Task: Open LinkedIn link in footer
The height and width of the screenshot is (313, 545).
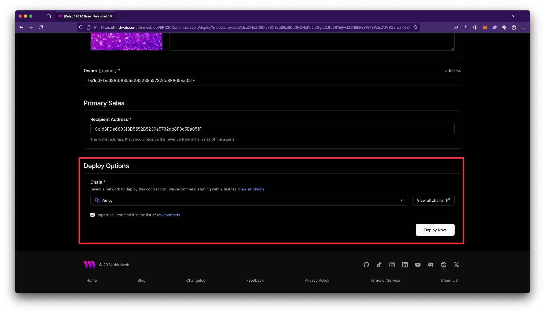Action: click(405, 265)
